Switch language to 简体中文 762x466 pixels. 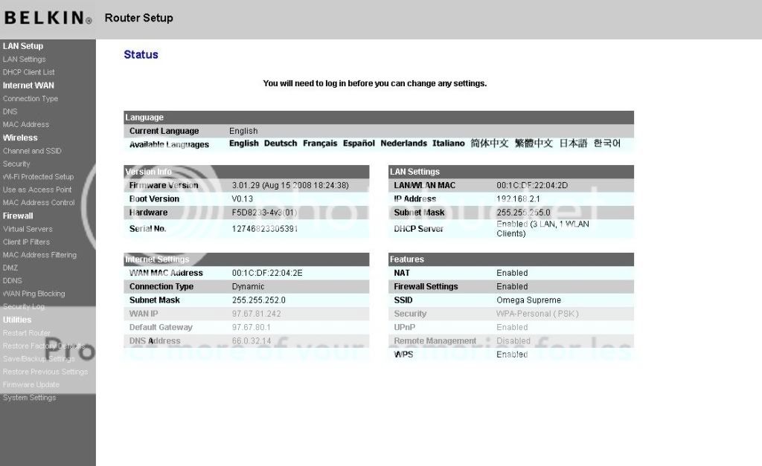coord(490,143)
